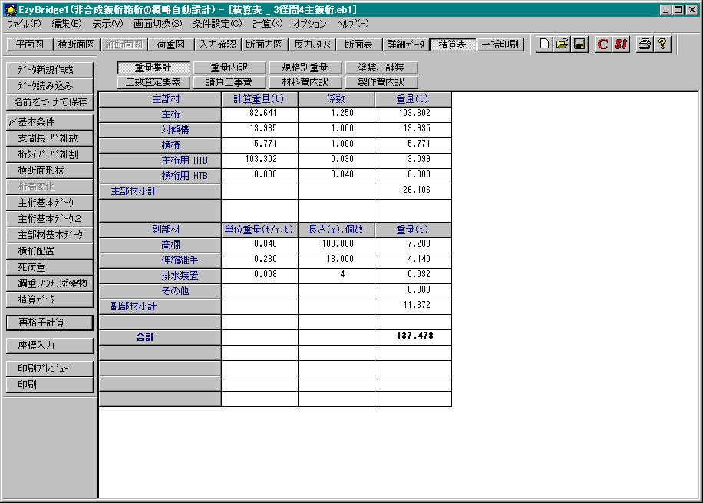Open the 積算データ settings
703x503 pixels.
tap(50, 299)
